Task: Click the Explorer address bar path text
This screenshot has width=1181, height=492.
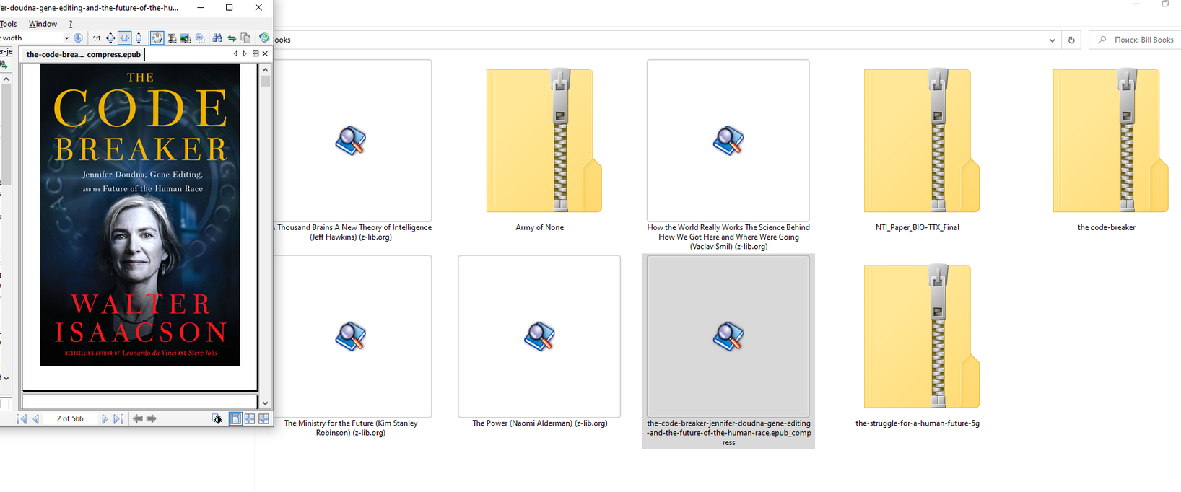Action: click(282, 40)
